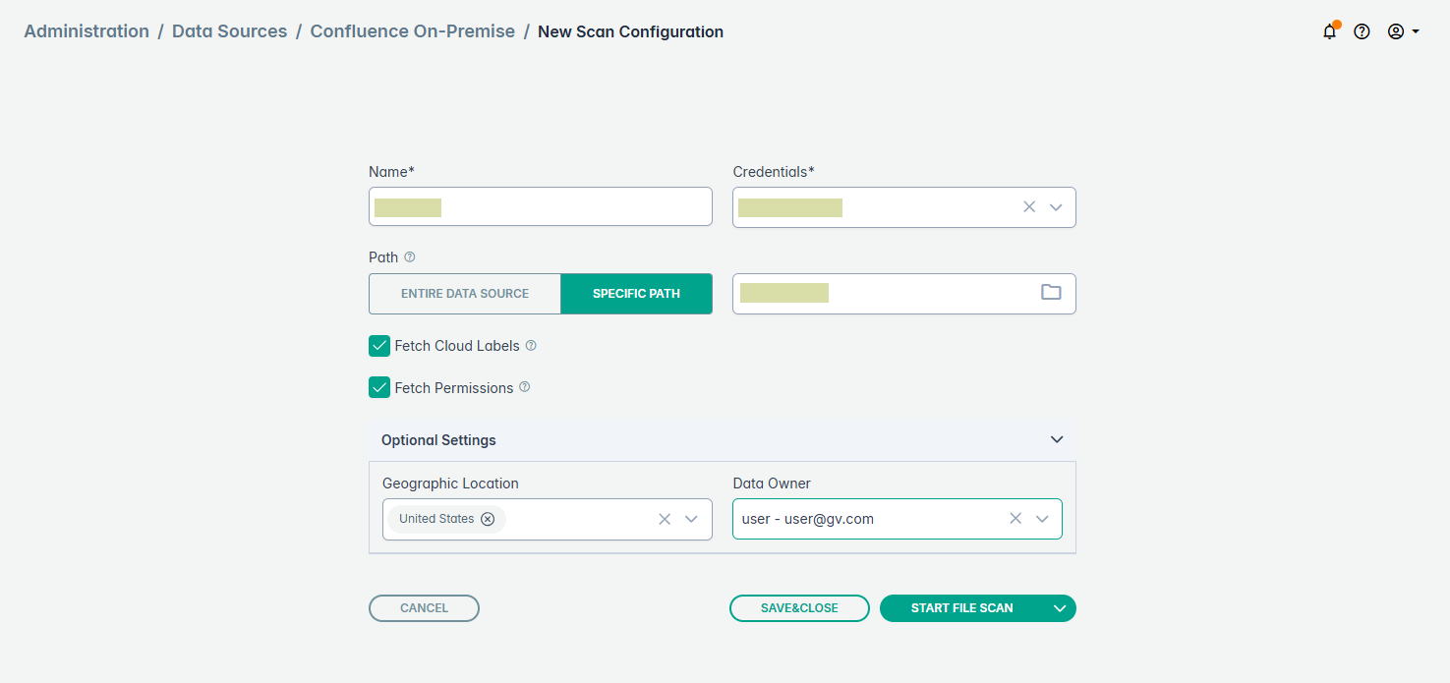This screenshot has width=1450, height=683.
Task: Open the notifications bell icon
Action: [x=1329, y=31]
